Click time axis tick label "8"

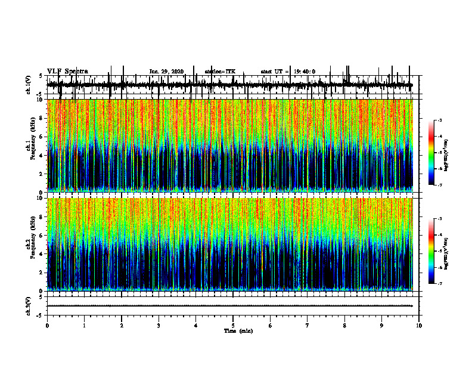click(x=344, y=326)
